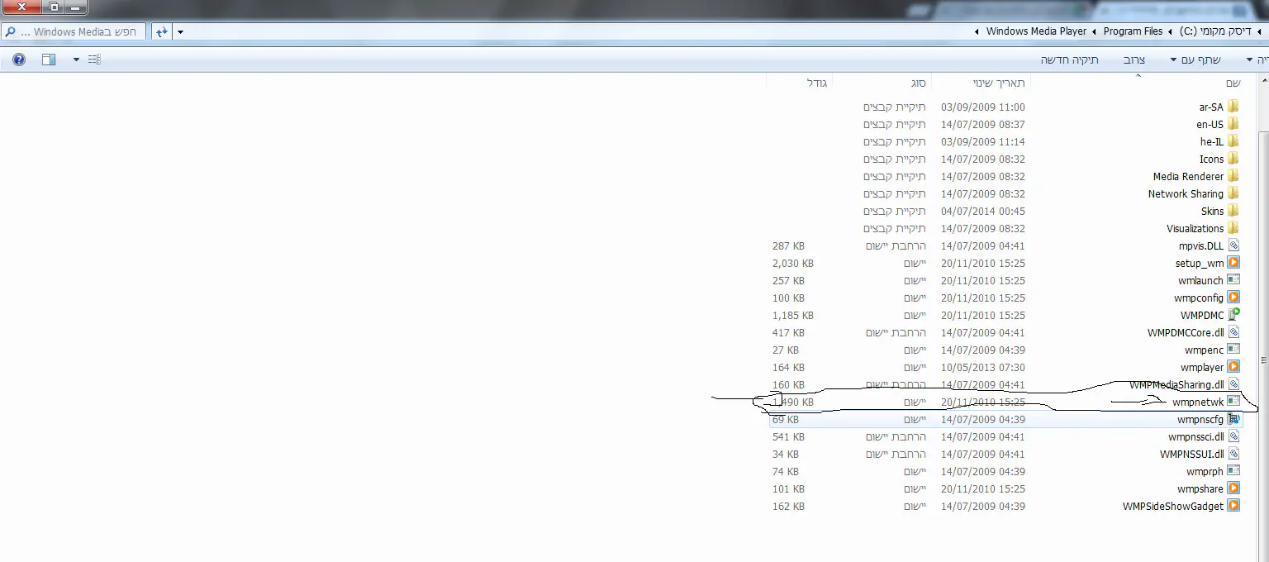Toggle the preview pane icon
The height and width of the screenshot is (562, 1269).
pos(49,60)
